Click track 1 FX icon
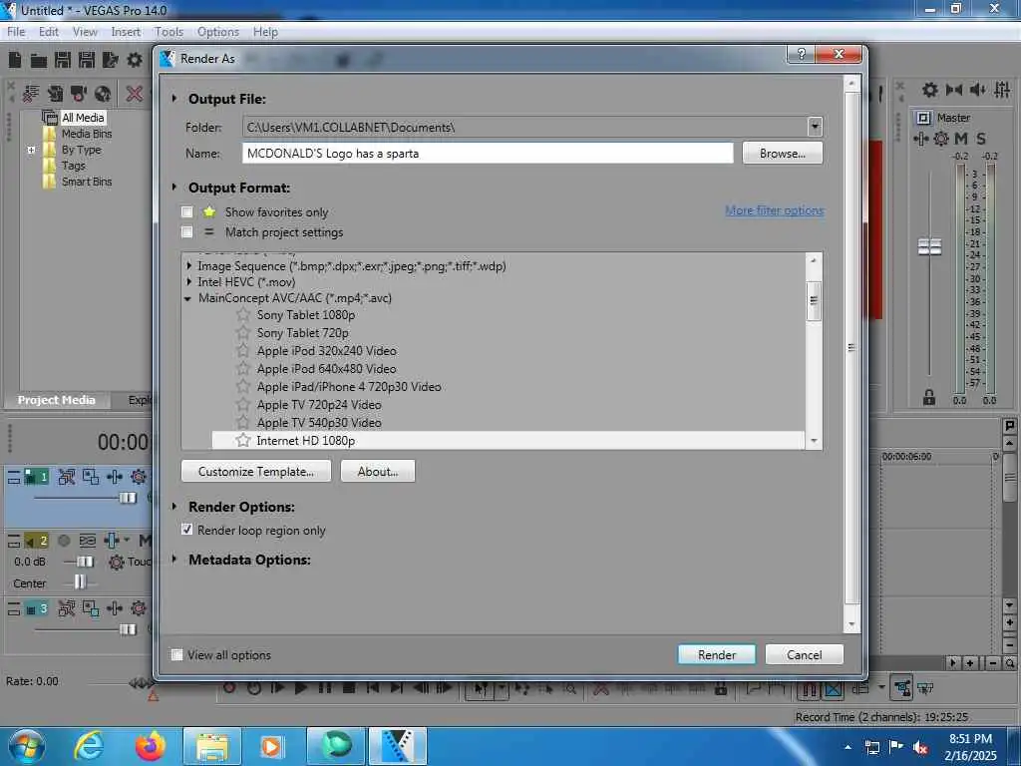Image resolution: width=1021 pixels, height=766 pixels. tap(115, 477)
